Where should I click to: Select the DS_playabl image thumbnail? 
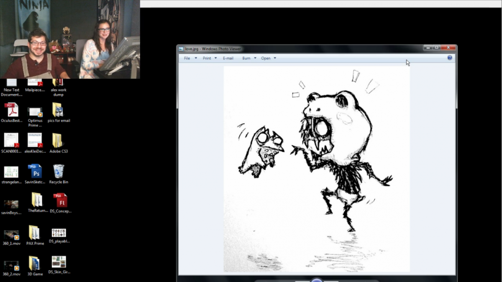59,233
